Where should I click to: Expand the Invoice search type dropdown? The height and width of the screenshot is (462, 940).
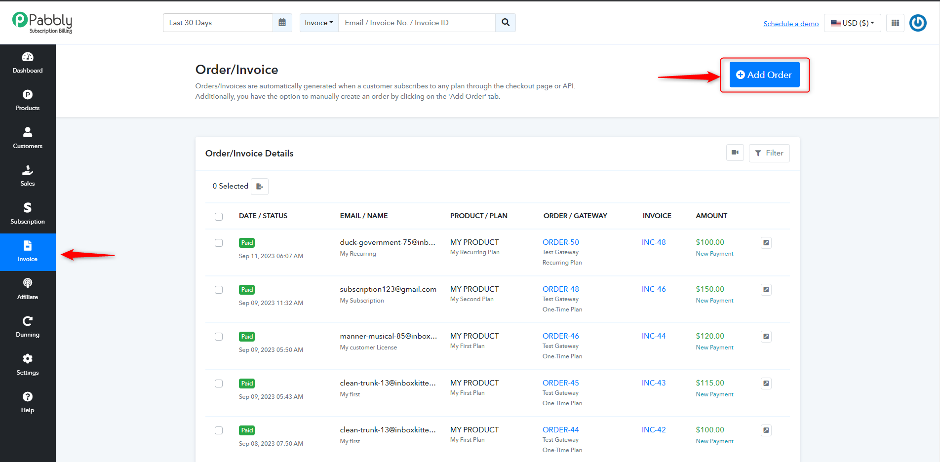point(319,23)
